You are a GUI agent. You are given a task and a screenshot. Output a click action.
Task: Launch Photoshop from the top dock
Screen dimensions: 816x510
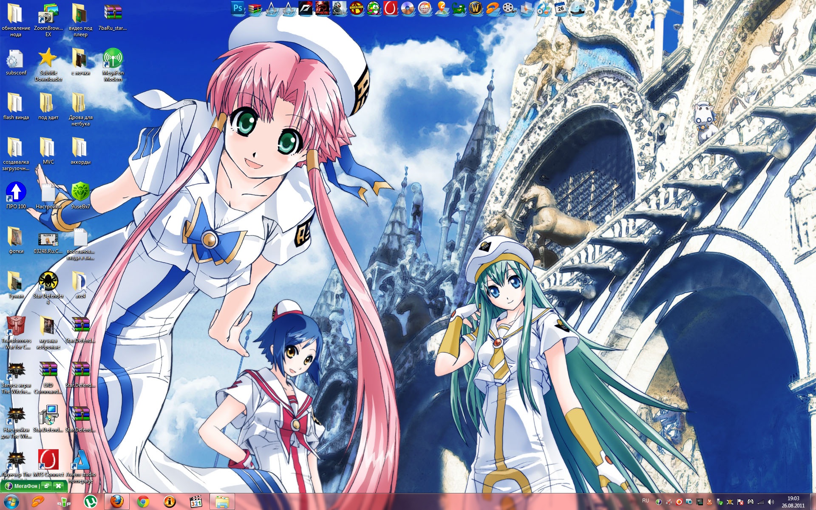pos(237,8)
